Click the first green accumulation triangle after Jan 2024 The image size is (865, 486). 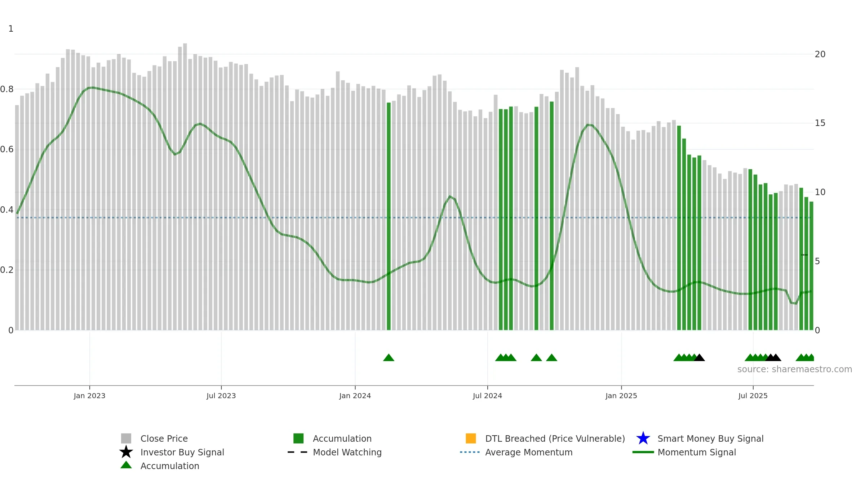(x=389, y=357)
